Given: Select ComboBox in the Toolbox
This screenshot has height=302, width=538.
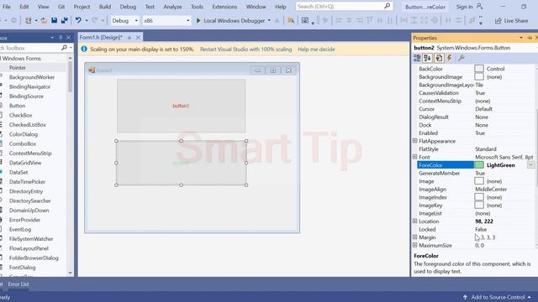Looking at the screenshot, I should pyautogui.click(x=23, y=143).
